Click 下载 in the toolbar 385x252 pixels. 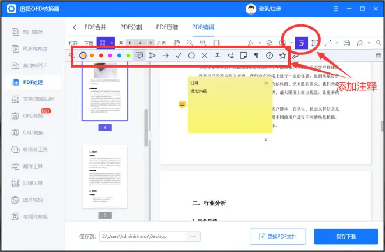pyautogui.click(x=89, y=43)
